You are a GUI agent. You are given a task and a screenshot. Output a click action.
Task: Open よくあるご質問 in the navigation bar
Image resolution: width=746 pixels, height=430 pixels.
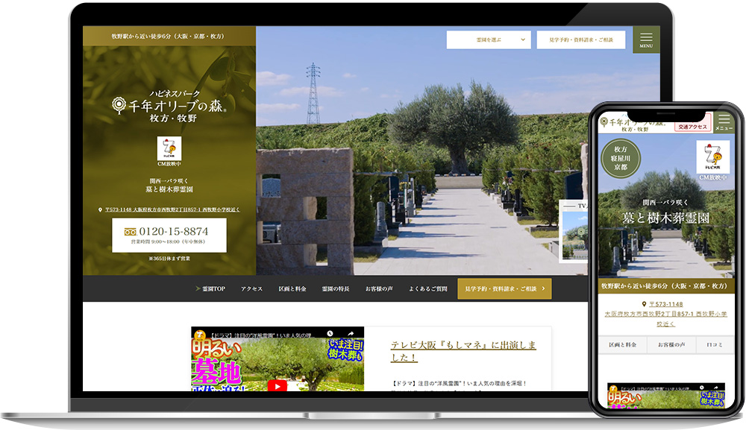[x=428, y=289]
